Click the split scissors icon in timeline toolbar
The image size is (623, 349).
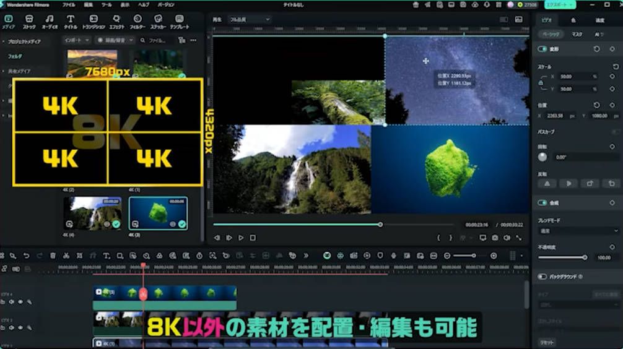click(x=66, y=256)
